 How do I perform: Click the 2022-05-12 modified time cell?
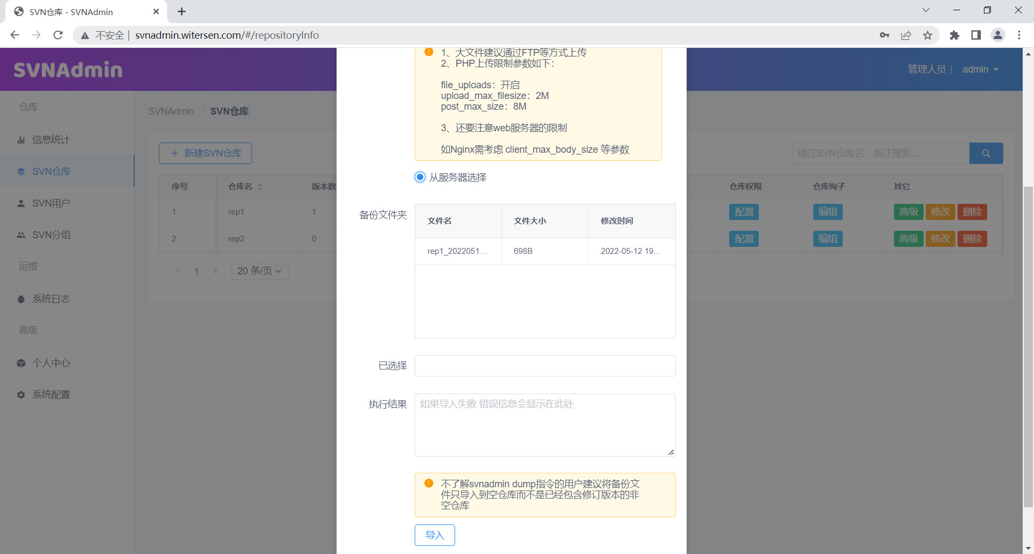(x=631, y=251)
